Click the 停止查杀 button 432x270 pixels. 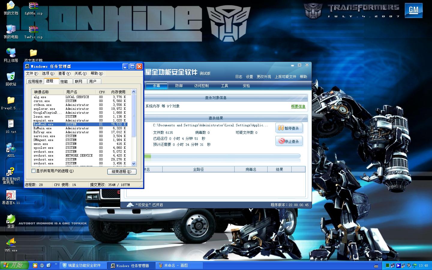pos(289,141)
